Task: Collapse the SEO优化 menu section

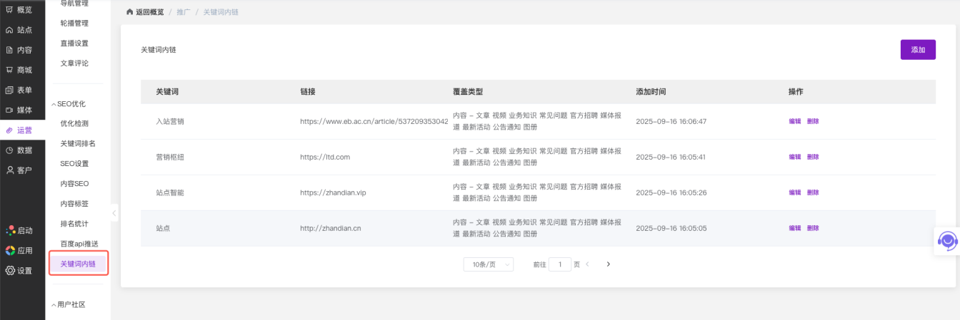Action: [54, 104]
